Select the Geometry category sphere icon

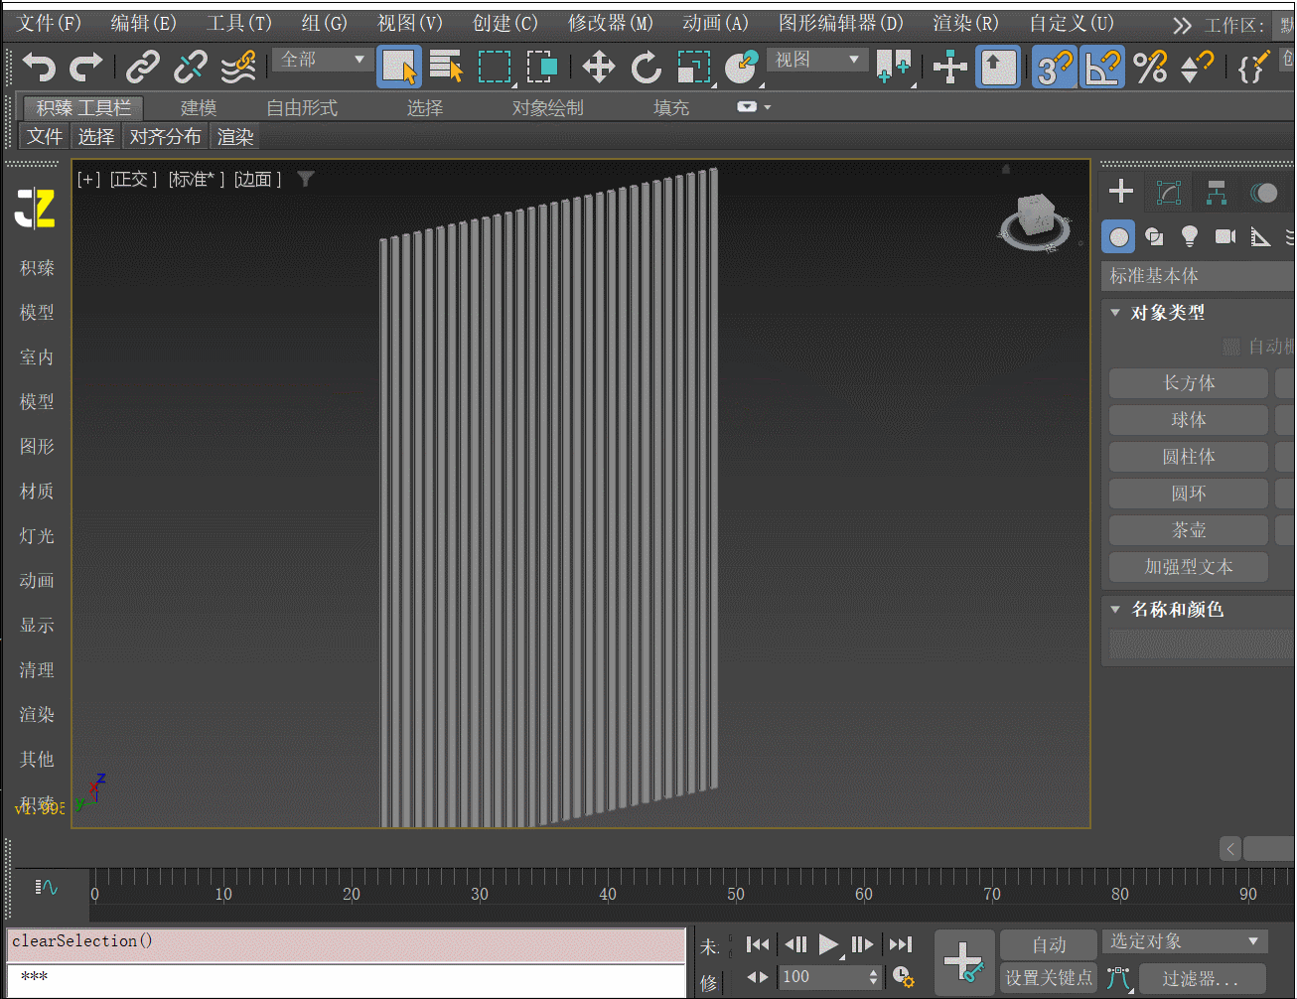point(1119,236)
